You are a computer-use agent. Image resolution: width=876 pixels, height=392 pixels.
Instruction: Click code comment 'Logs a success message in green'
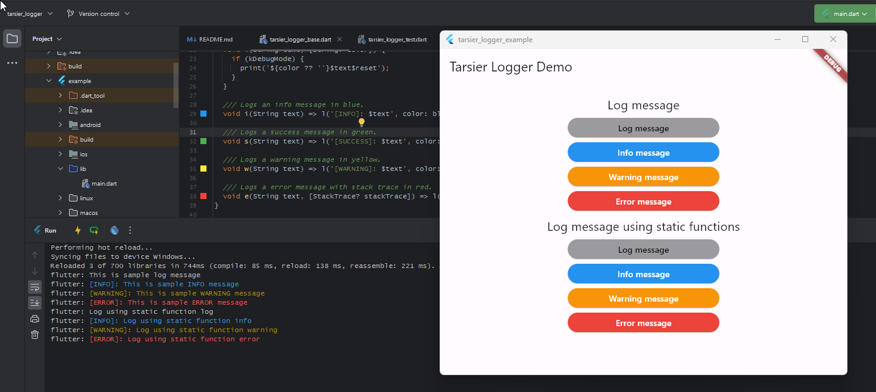pyautogui.click(x=299, y=132)
